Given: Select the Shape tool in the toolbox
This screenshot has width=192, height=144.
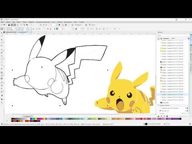Looking at the screenshot, I should point(2,36).
